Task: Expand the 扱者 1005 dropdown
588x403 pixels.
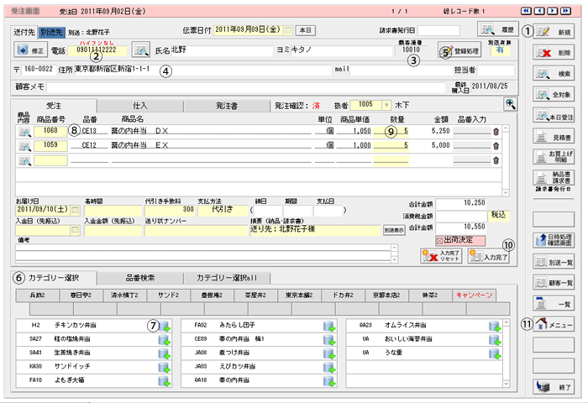Action: [x=386, y=106]
